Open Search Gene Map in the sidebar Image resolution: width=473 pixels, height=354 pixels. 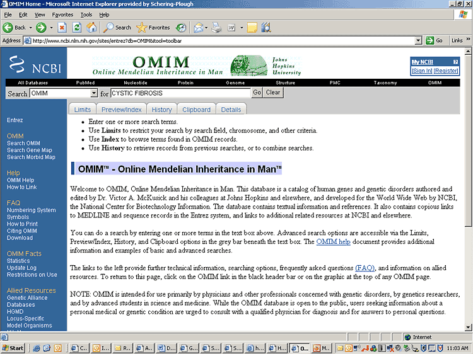point(30,150)
